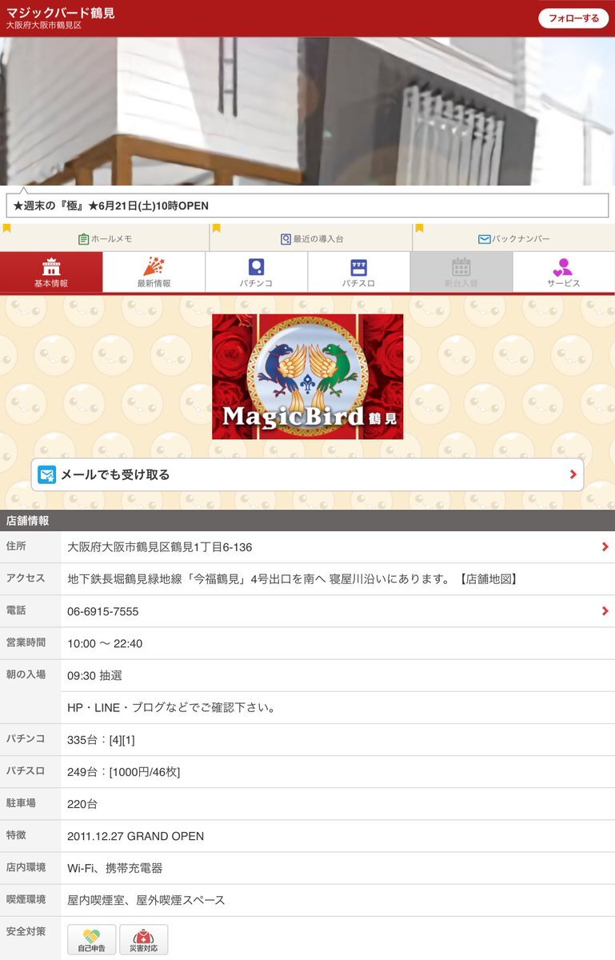This screenshot has height=960, width=615.
Task: Click the announcement ★週末の『極』★6月21日(土)10時OPEN
Action: point(307,206)
